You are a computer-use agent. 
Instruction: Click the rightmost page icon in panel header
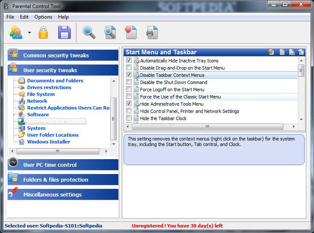[x=301, y=52]
